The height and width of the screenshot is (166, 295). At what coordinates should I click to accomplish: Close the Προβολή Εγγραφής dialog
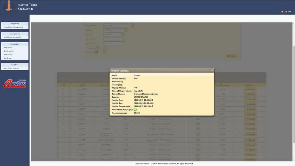coord(212,70)
